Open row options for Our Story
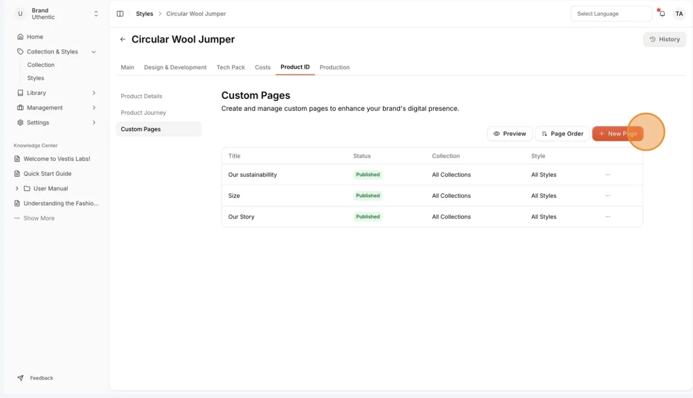Image resolution: width=693 pixels, height=398 pixels. point(607,217)
